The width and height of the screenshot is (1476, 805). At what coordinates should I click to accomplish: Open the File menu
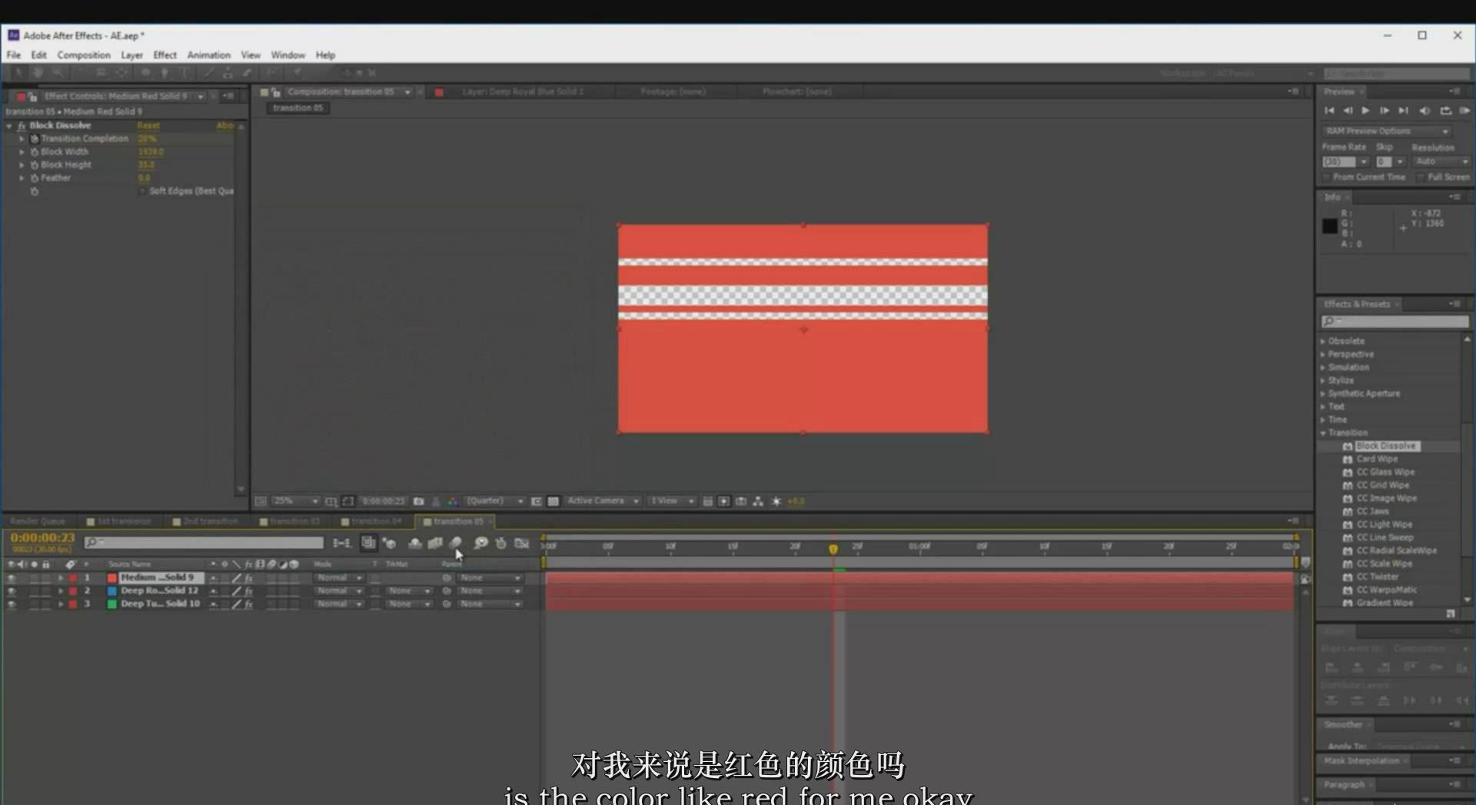14,55
